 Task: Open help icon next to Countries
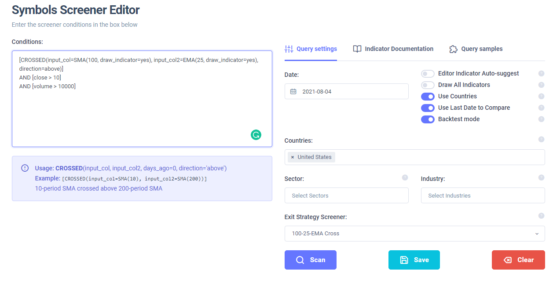pyautogui.click(x=542, y=139)
